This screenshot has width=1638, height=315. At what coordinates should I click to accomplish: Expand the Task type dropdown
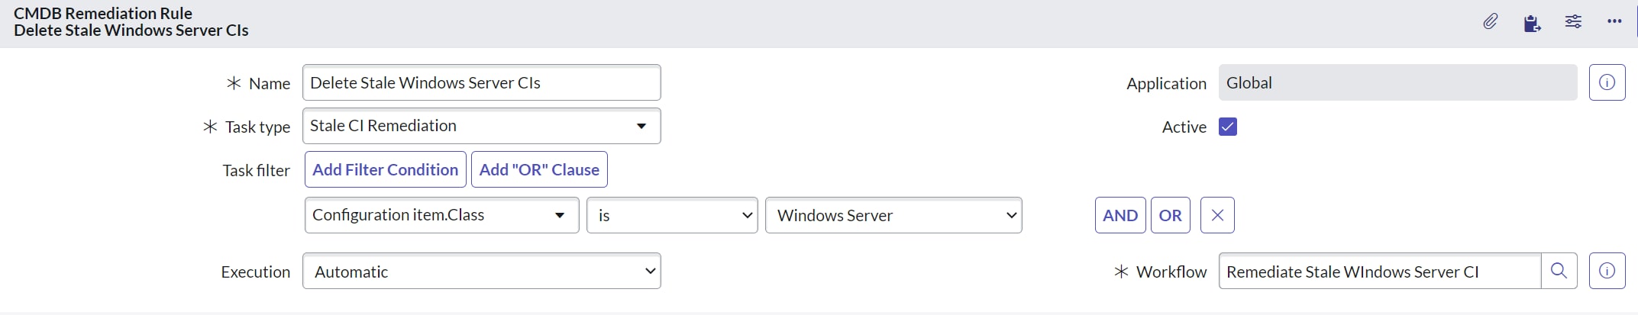[x=482, y=126]
